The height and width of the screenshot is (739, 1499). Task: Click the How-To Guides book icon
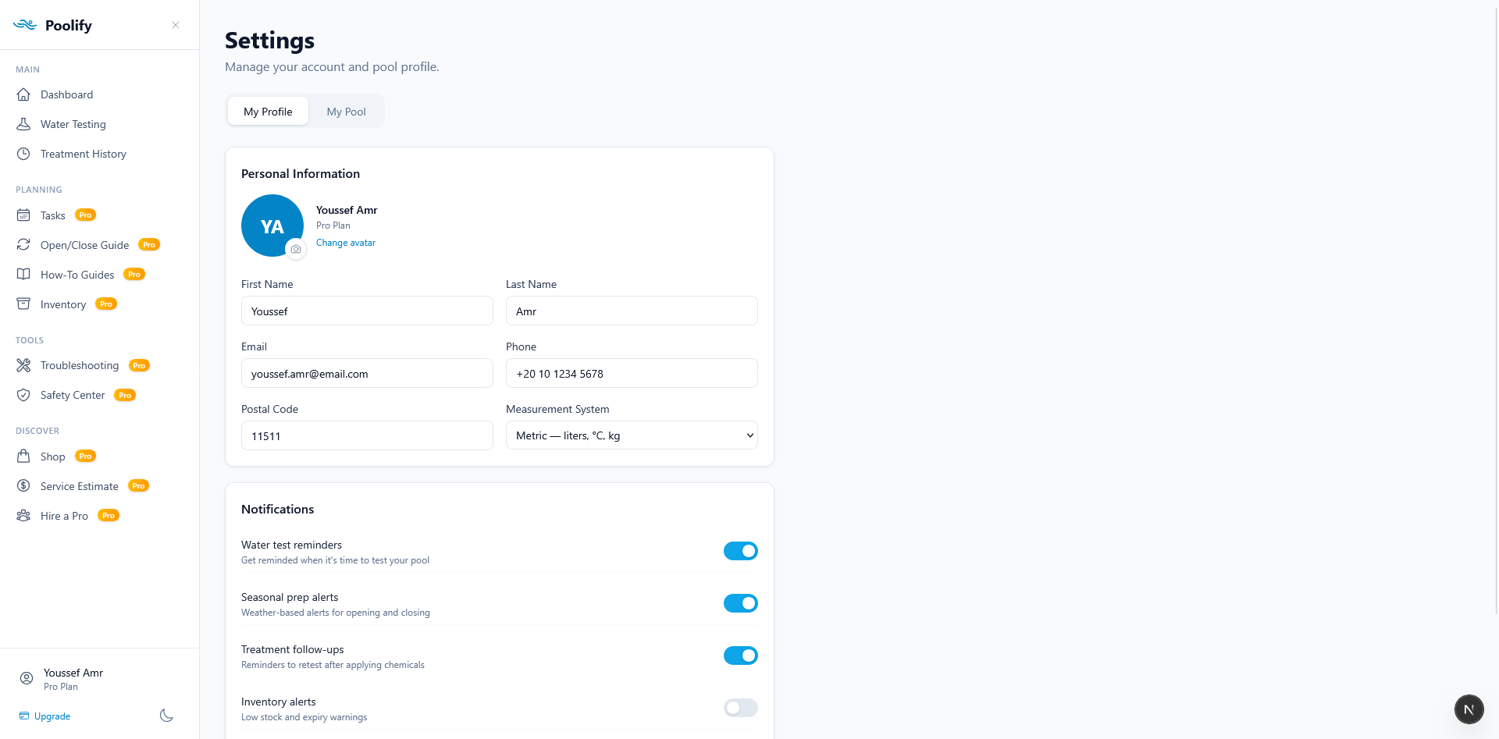pyautogui.click(x=24, y=275)
